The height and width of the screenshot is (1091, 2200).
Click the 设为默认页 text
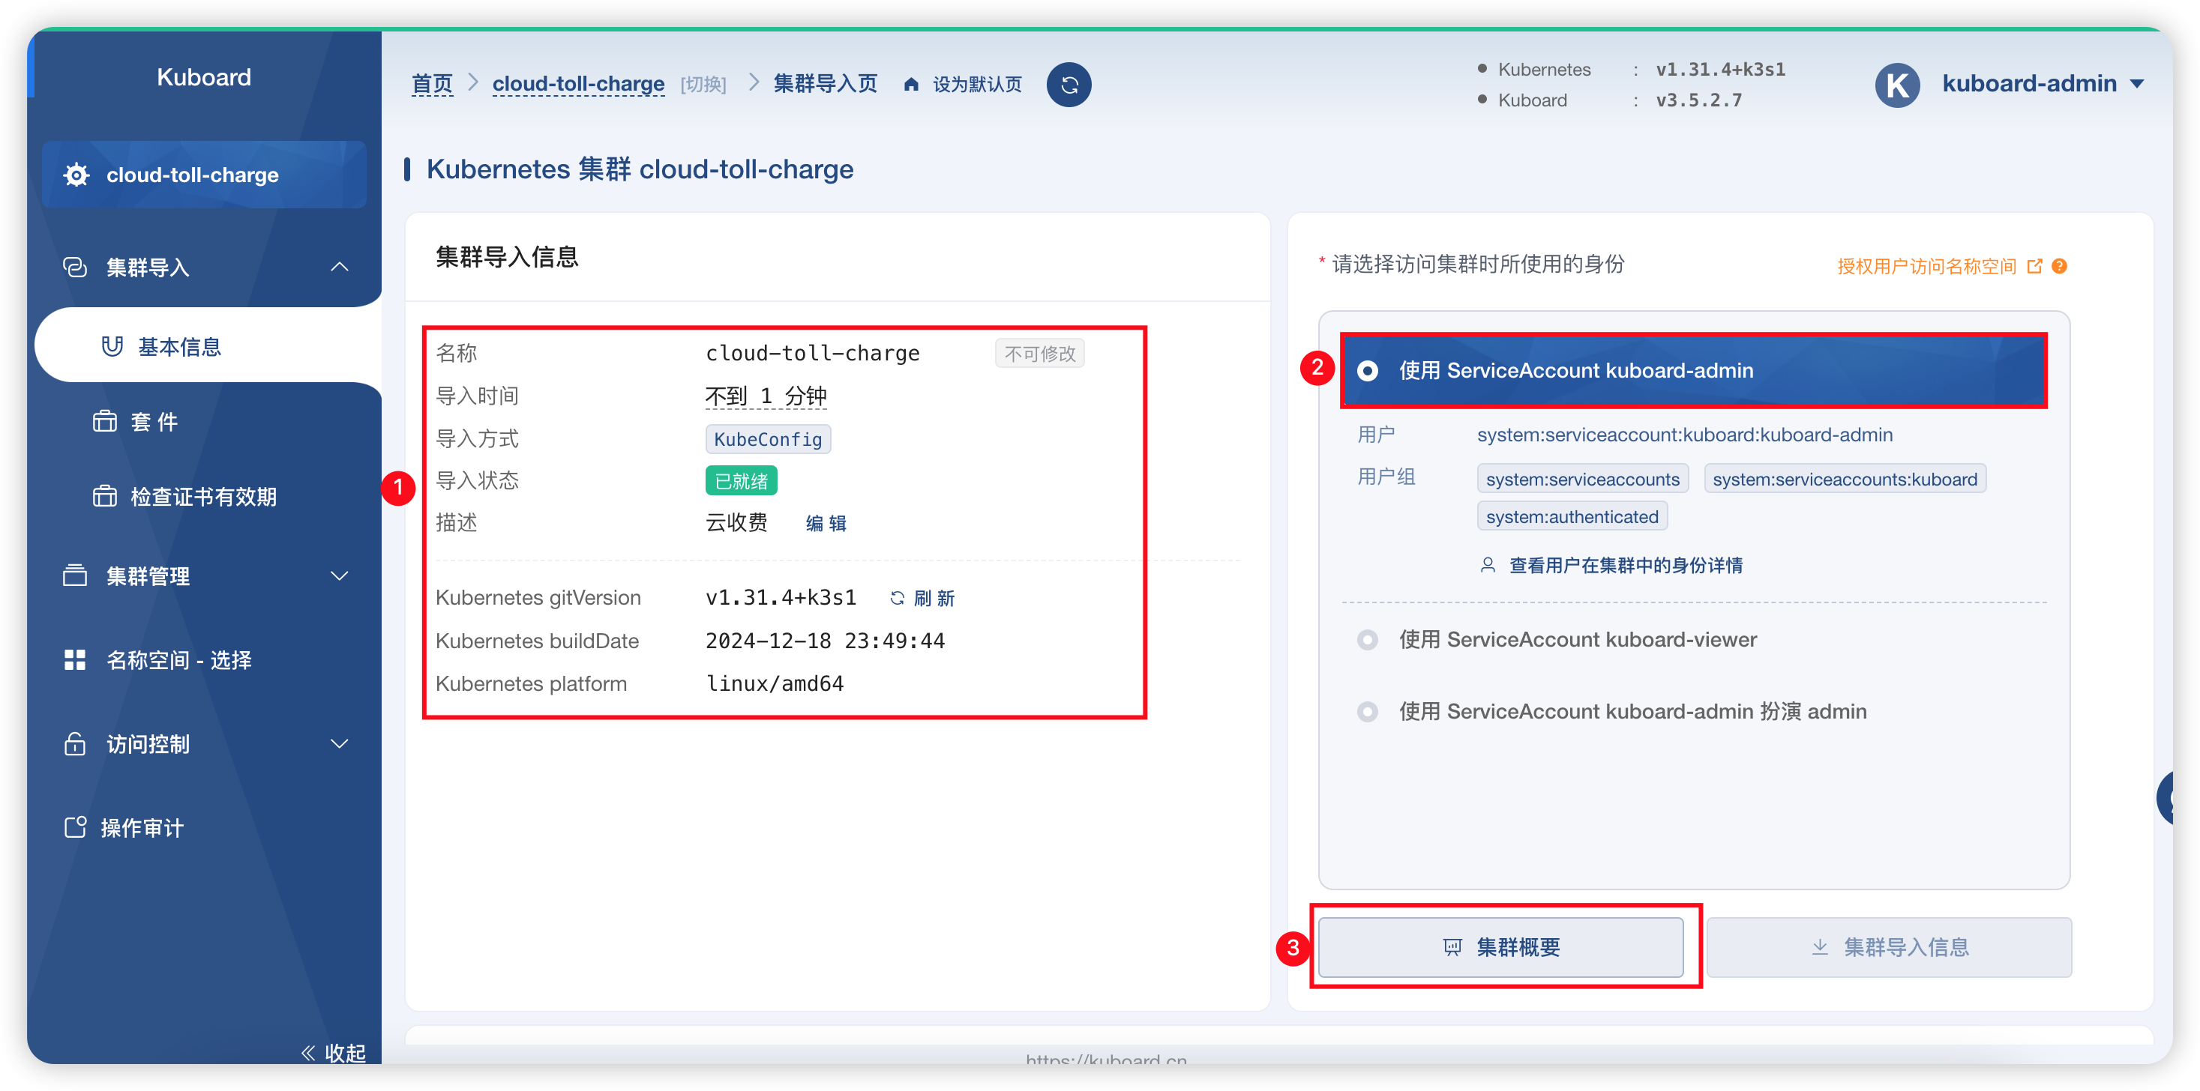977,85
